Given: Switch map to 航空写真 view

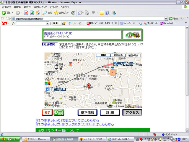Looking at the screenshot, I should click(118, 55).
